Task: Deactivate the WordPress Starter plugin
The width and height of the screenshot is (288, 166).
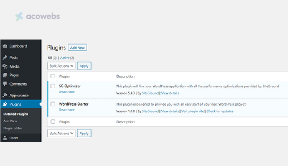Action: 67,109
